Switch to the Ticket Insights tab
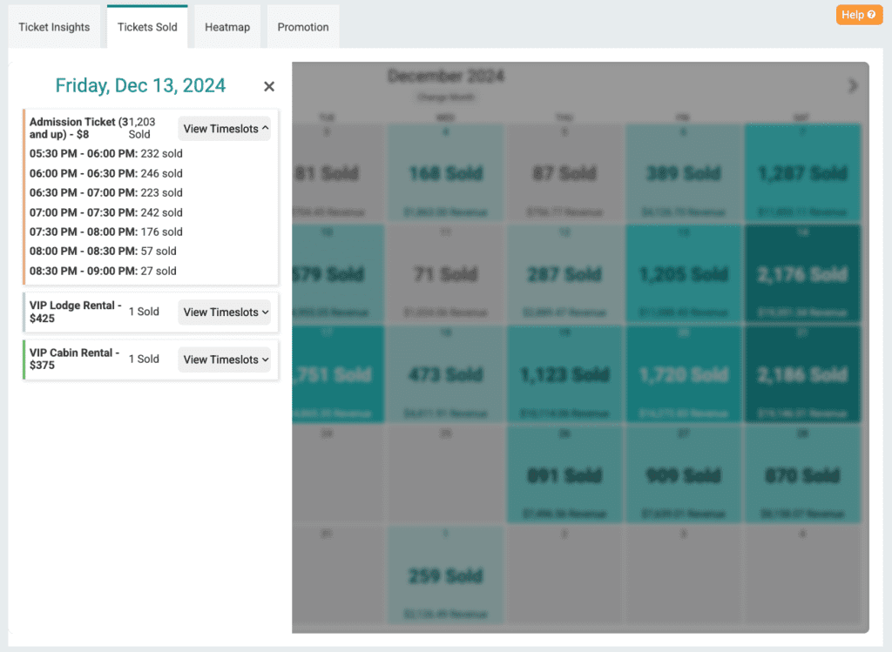Viewport: 892px width, 652px height. (54, 27)
